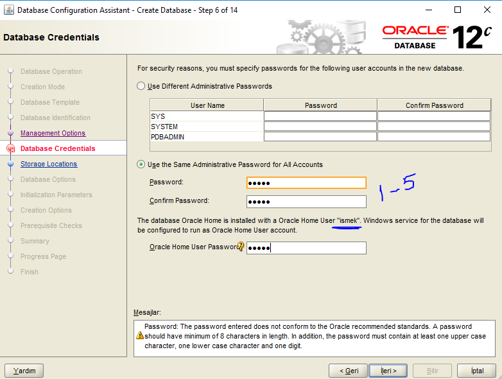Image resolution: width=502 pixels, height=379 pixels.
Task: Click the Oracle Database 12c logo
Action: click(437, 37)
